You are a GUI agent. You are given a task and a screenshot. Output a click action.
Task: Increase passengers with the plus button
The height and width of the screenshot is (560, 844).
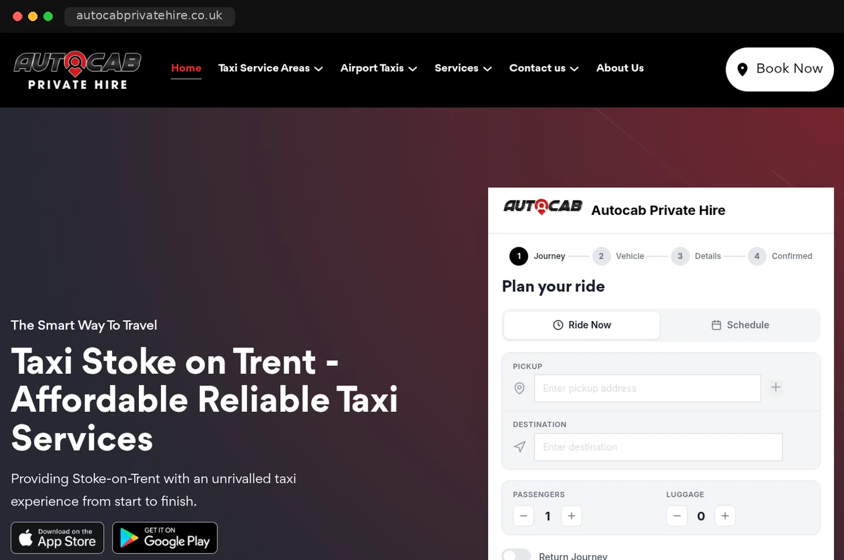coord(571,516)
